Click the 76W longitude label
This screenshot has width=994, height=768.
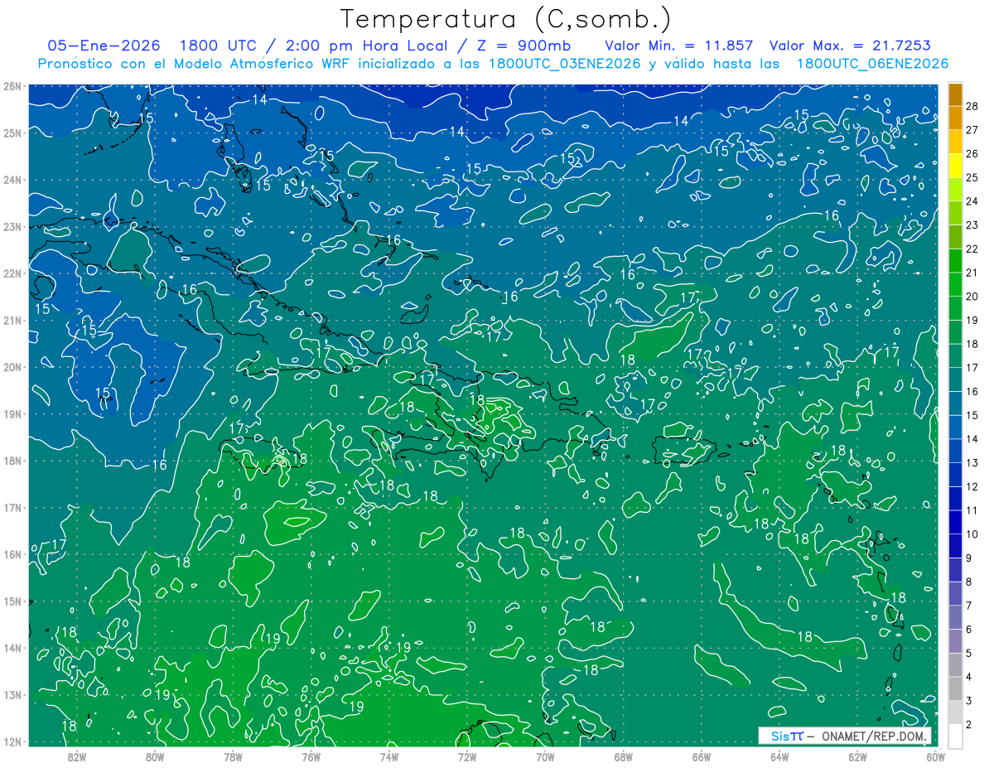311,756
